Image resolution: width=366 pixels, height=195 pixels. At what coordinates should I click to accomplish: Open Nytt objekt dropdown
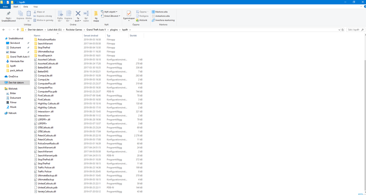(x=109, y=12)
